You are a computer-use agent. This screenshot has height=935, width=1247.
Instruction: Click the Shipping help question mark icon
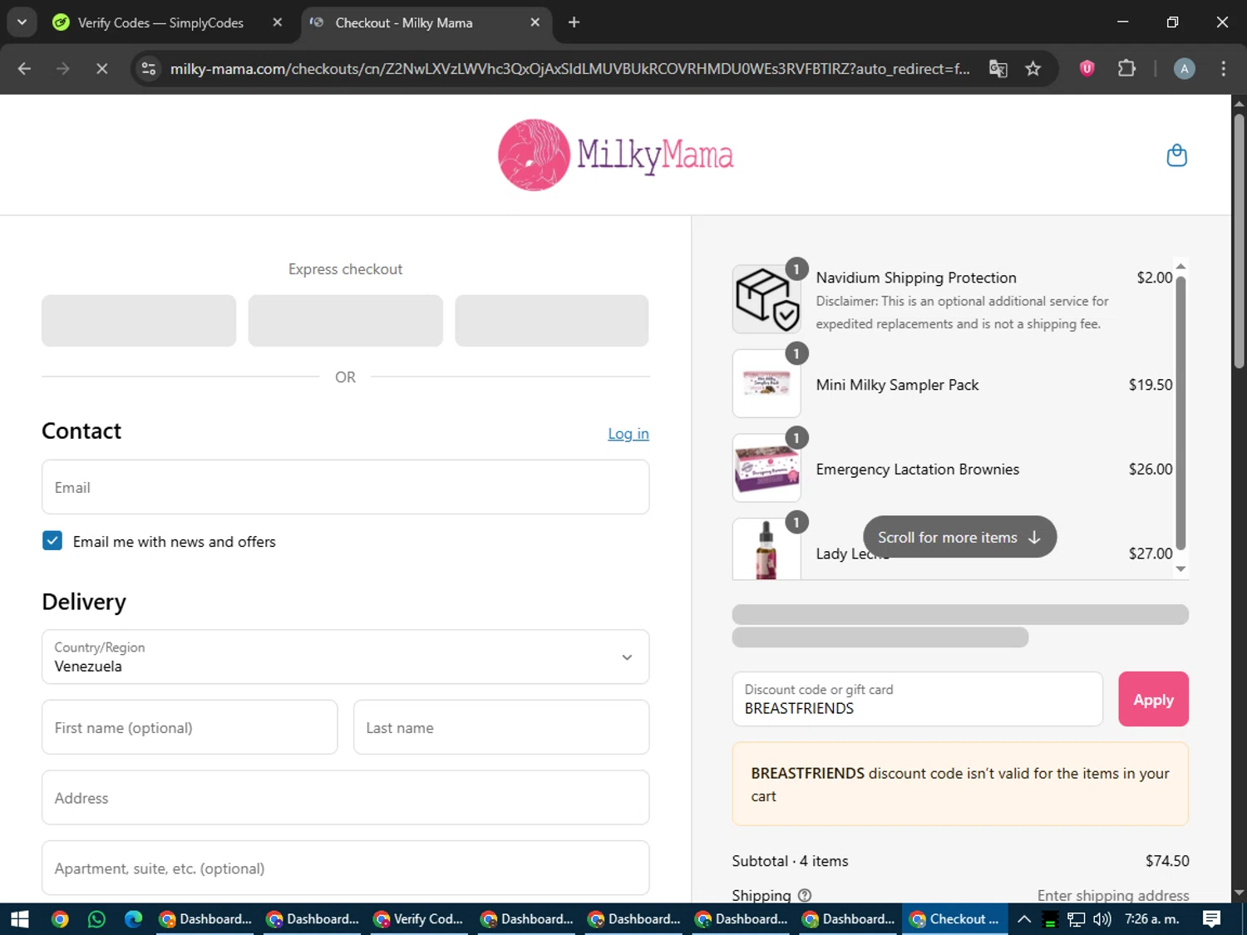(804, 895)
